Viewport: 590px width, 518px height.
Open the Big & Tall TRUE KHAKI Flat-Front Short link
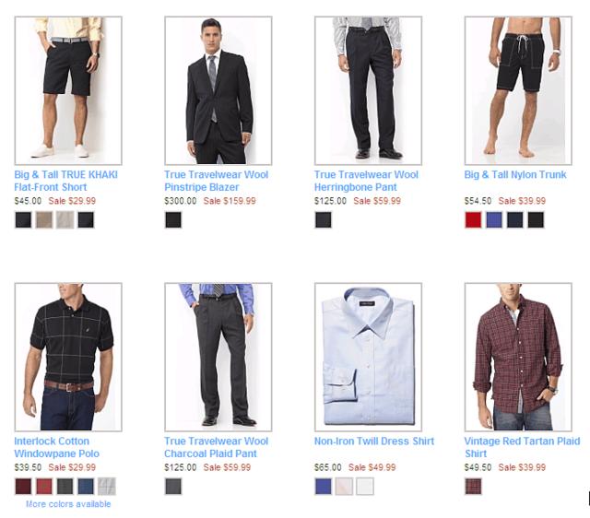point(65,181)
